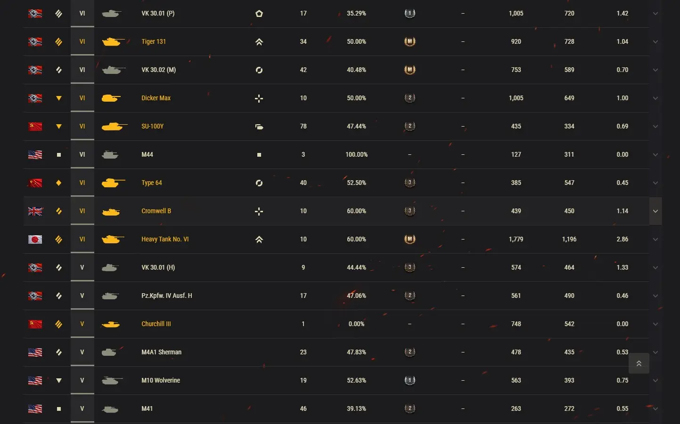This screenshot has width=680, height=424.
Task: Click the SU-100Y tank destroyer class icon
Action: click(259, 127)
